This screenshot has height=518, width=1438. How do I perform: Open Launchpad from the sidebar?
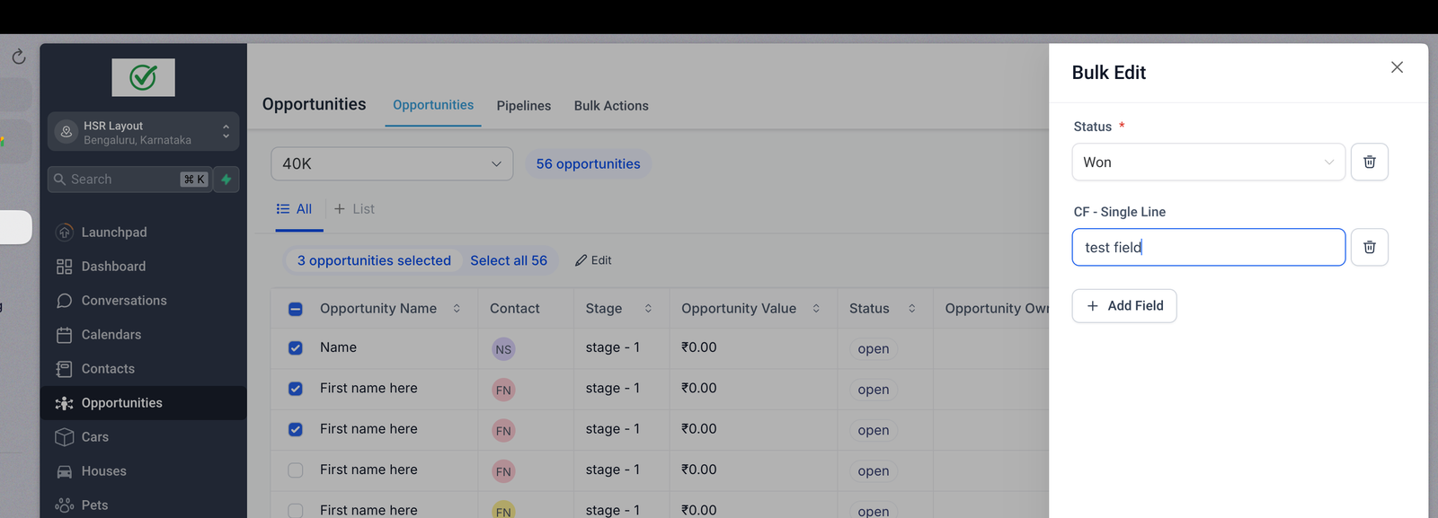click(x=113, y=233)
